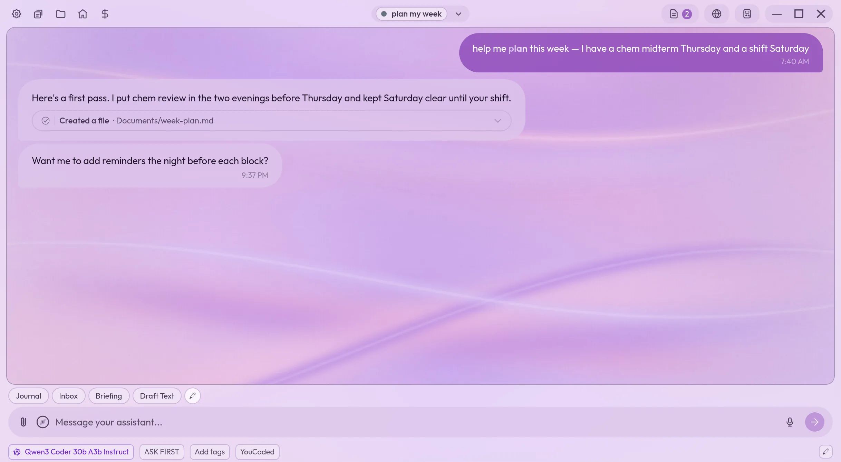The height and width of the screenshot is (462, 841).
Task: Click the user message about chem midterm
Action: click(x=641, y=52)
